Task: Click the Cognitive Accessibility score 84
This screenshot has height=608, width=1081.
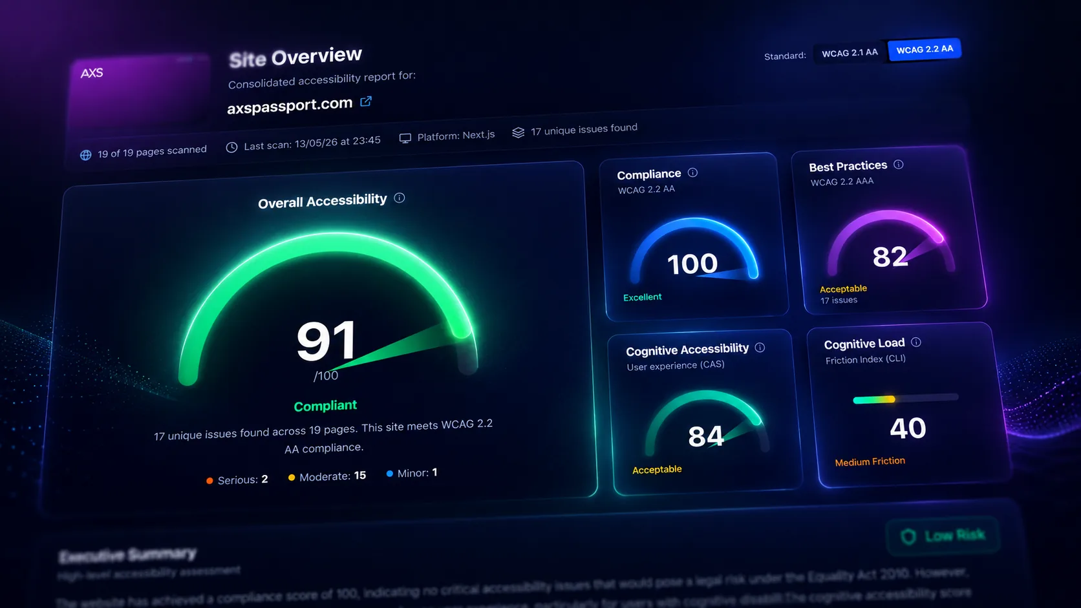Action: pos(705,437)
